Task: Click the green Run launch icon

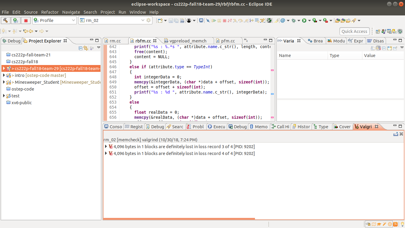Action: tap(304, 20)
